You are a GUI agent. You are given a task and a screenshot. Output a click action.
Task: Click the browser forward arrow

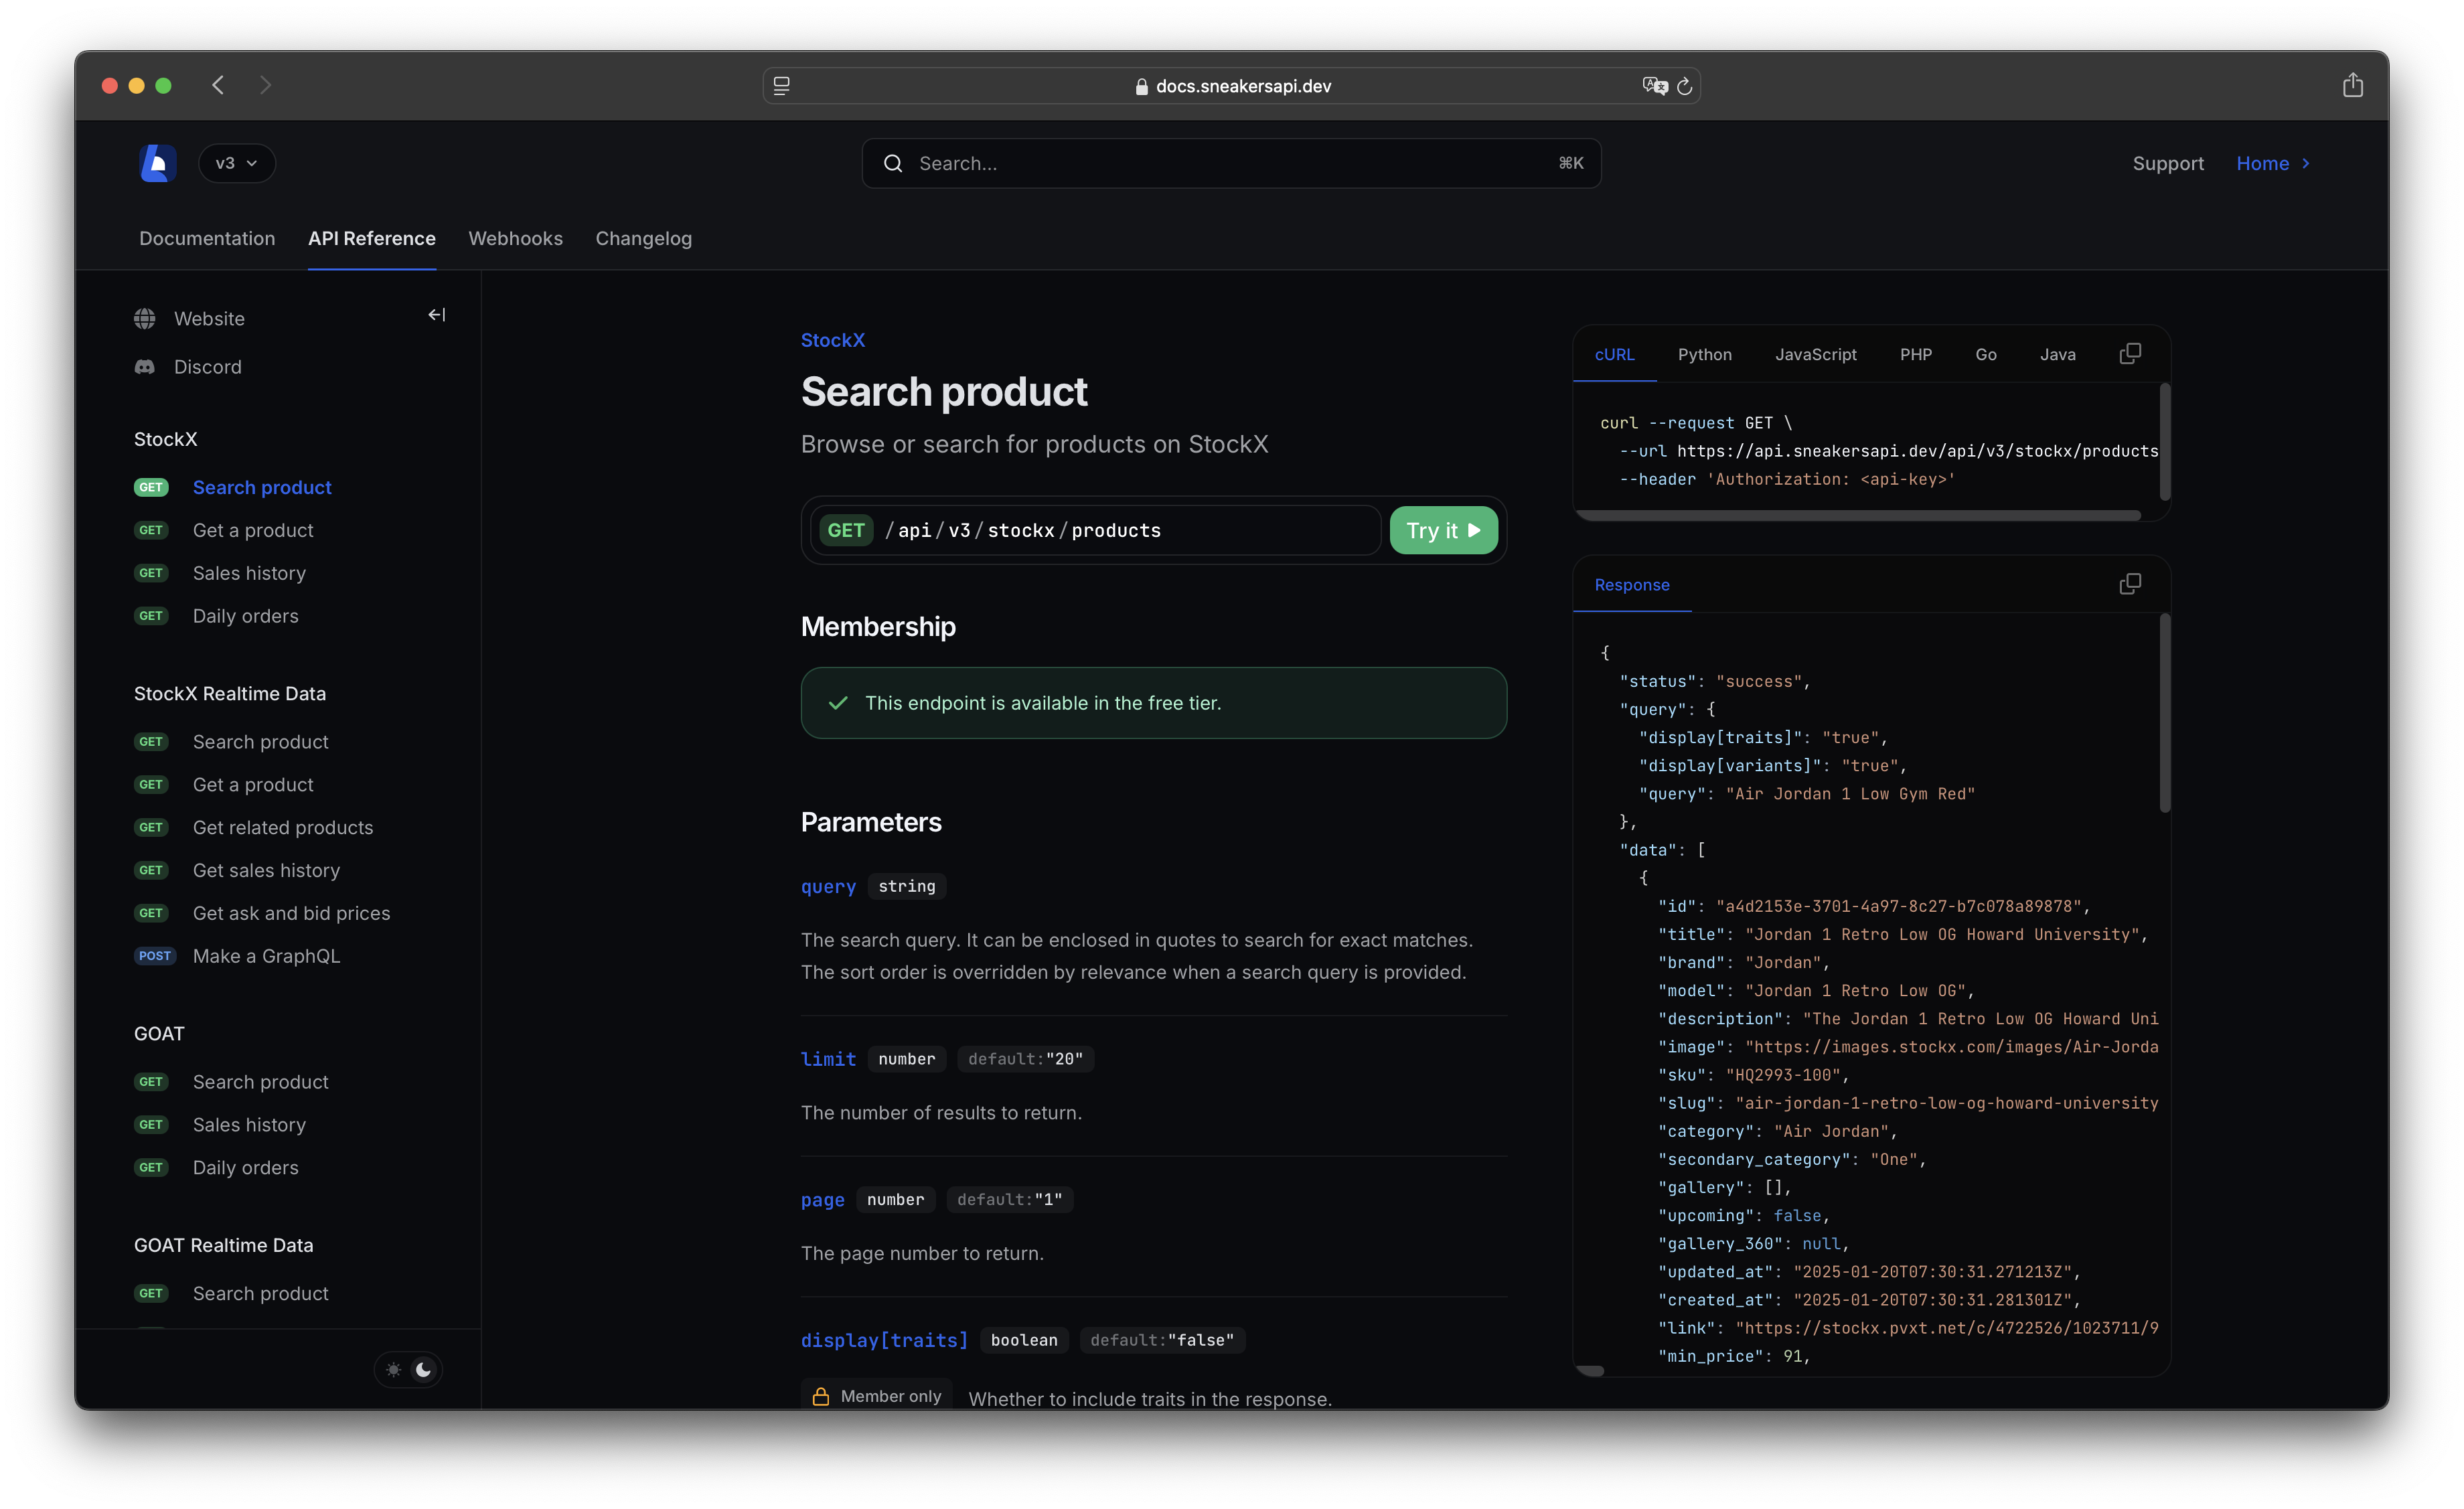coord(265,86)
